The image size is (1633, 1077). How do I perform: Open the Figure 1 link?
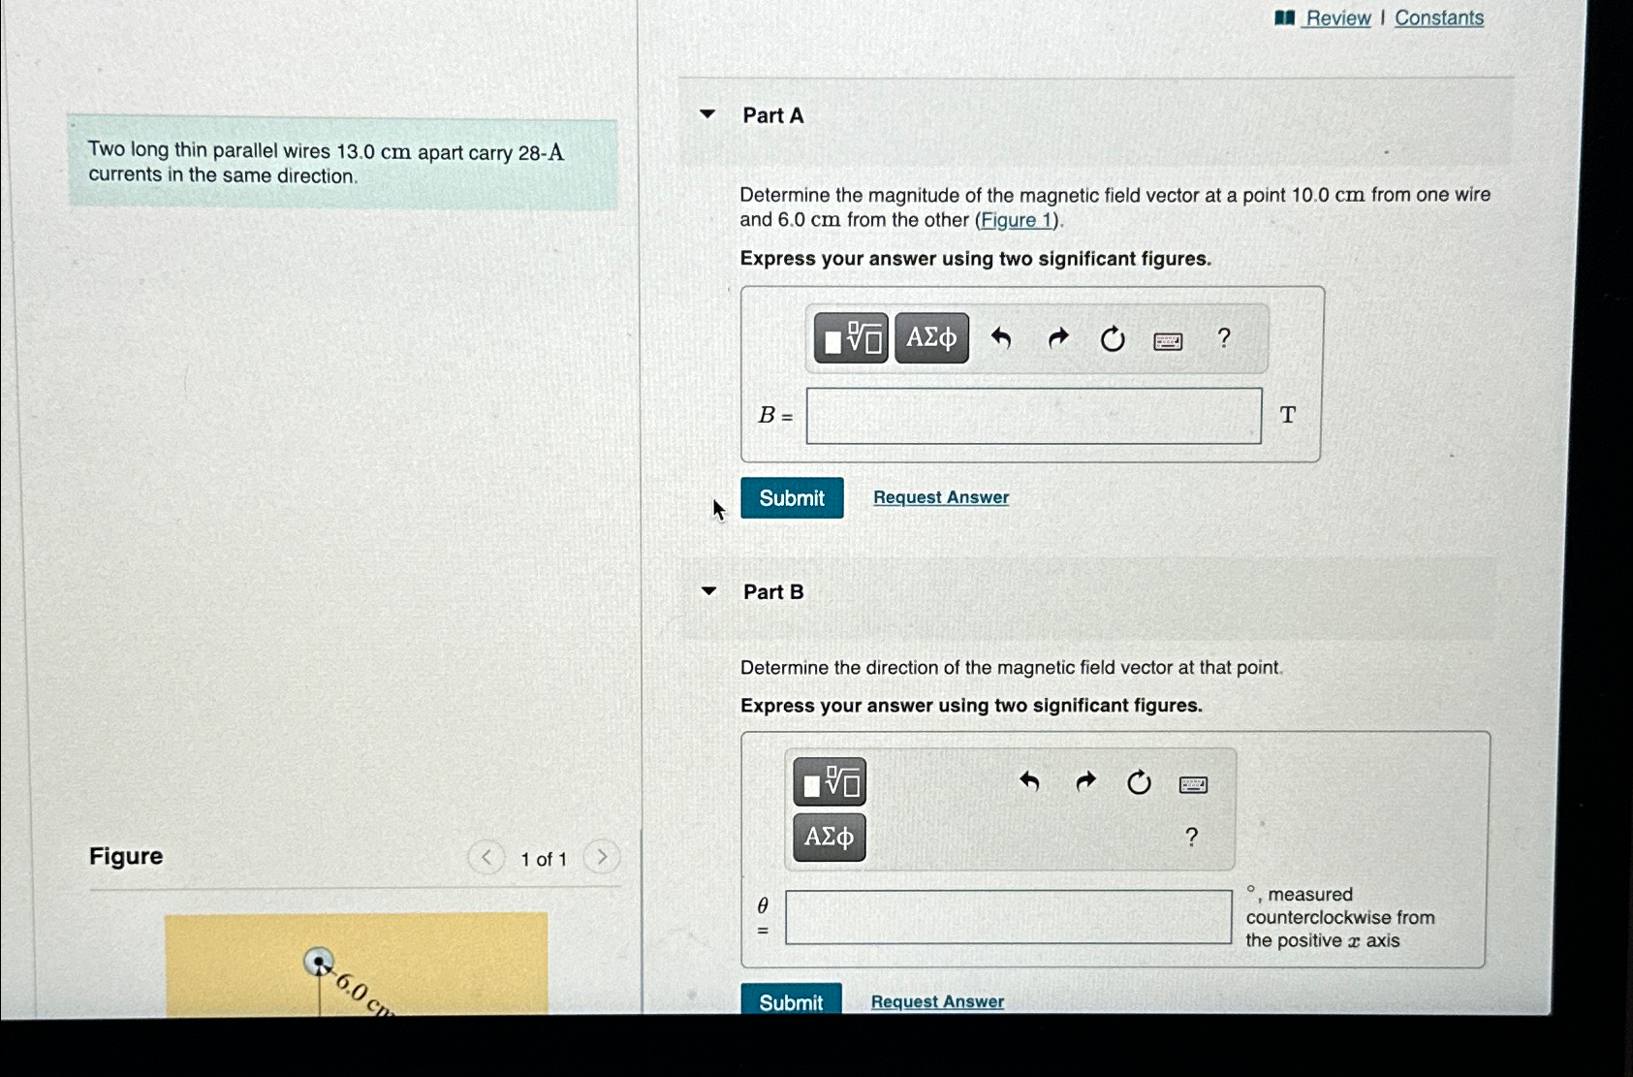(x=1017, y=220)
